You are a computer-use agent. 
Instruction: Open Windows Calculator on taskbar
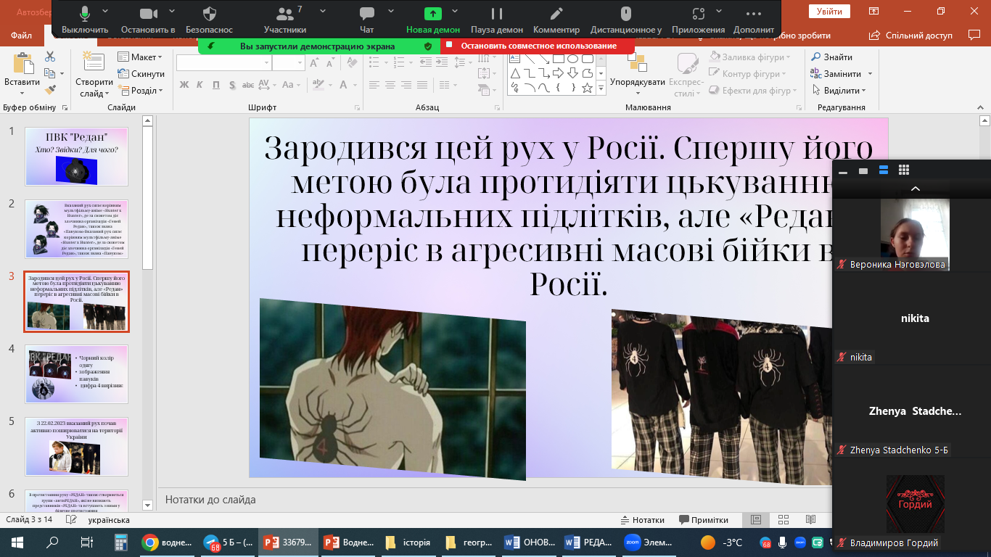(x=121, y=542)
